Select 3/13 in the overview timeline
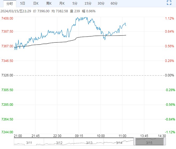Viewport: 176px width, 149px height. coord(89,143)
